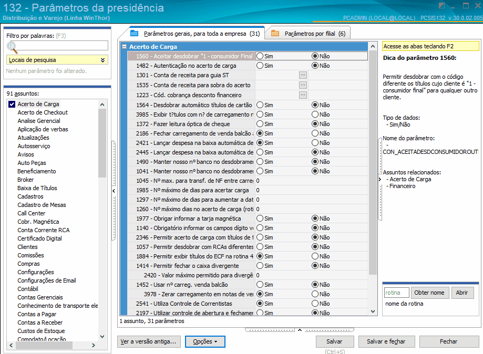The height and width of the screenshot is (354, 483).
Task: Select Sim for 1372 leitura óptica de cheque
Action: pyautogui.click(x=260, y=124)
